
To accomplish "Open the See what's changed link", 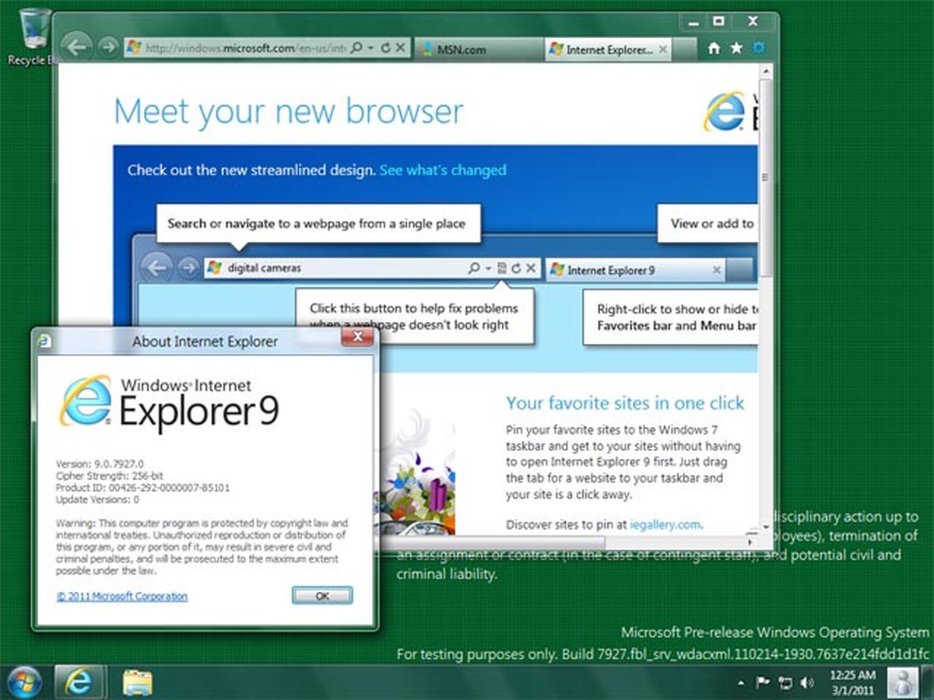I will click(x=442, y=170).
